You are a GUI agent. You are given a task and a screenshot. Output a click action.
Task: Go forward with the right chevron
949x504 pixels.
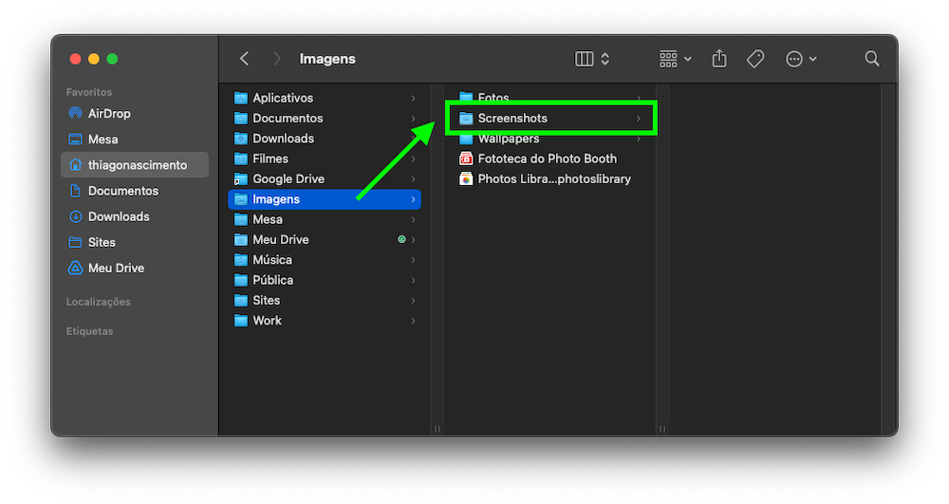click(276, 59)
